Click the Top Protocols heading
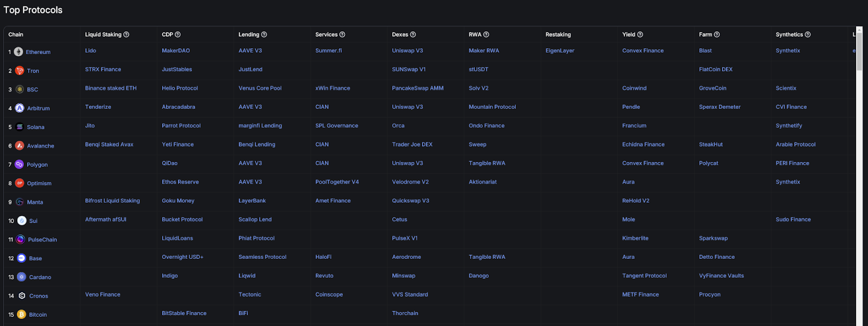The image size is (868, 326). coord(33,10)
